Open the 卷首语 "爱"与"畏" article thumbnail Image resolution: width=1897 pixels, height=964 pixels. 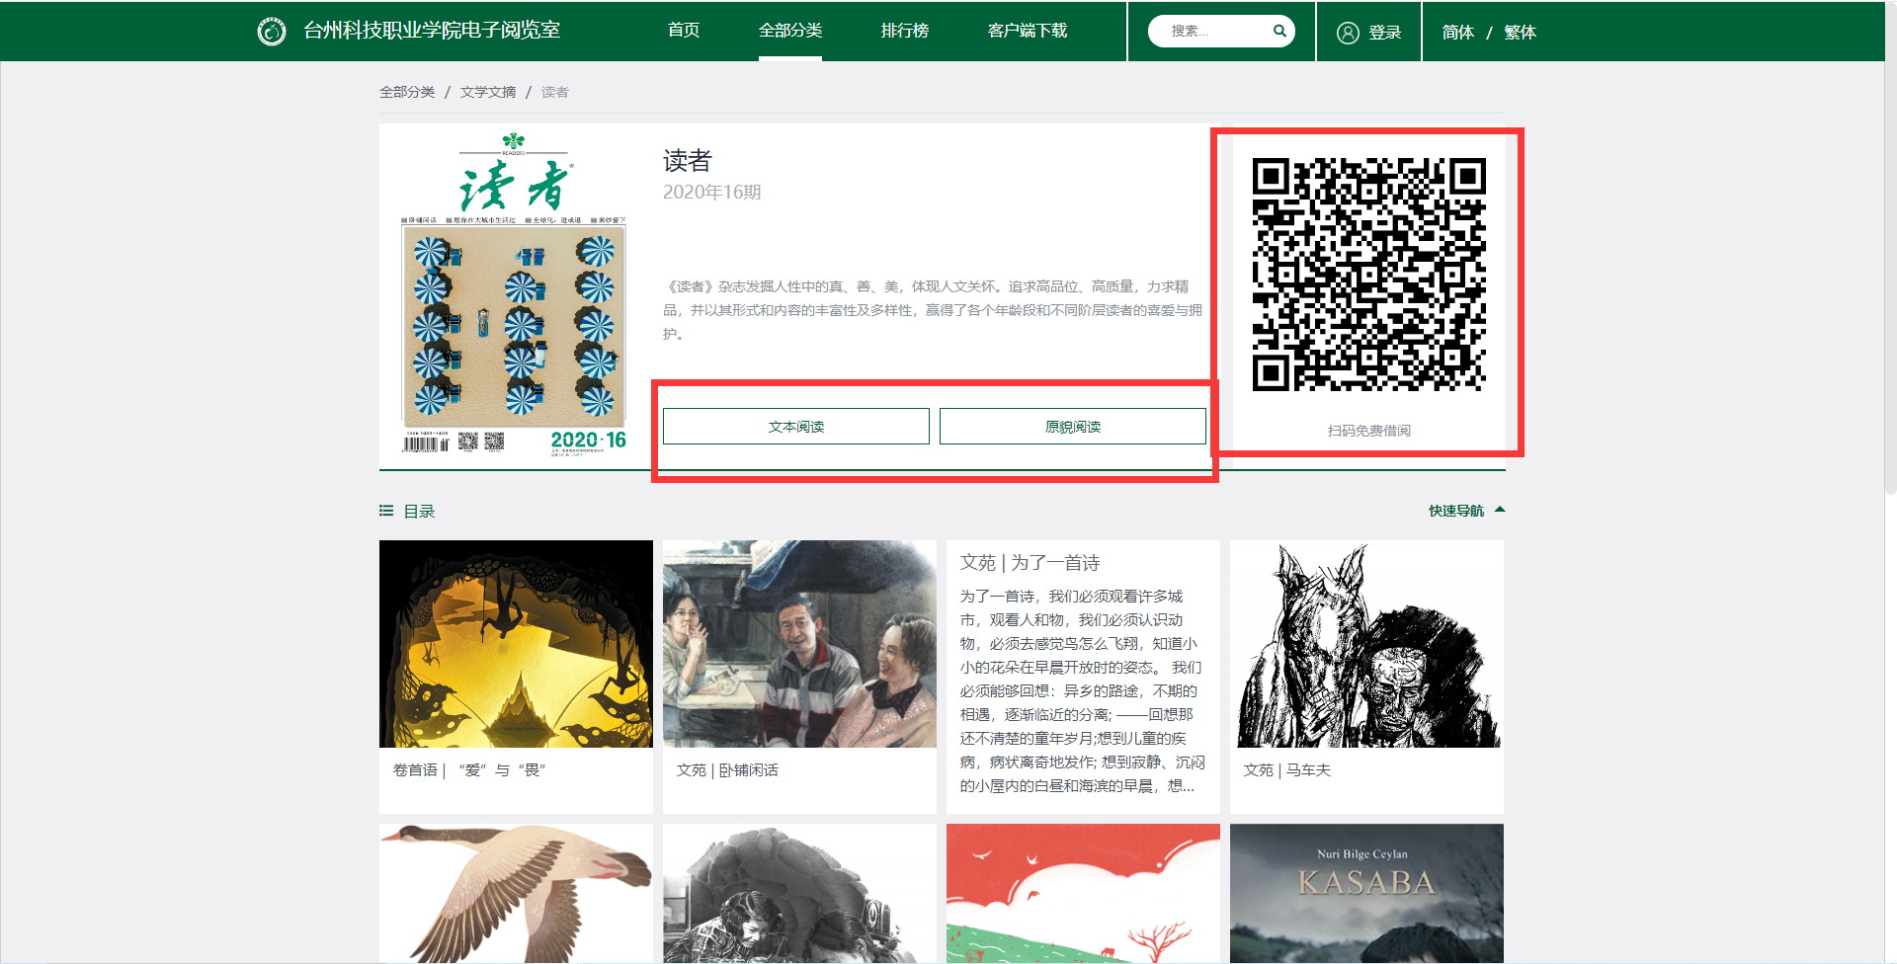click(516, 644)
